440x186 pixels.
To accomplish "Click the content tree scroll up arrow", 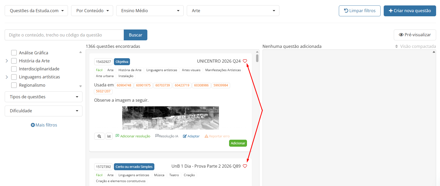I will (x=80, y=52).
